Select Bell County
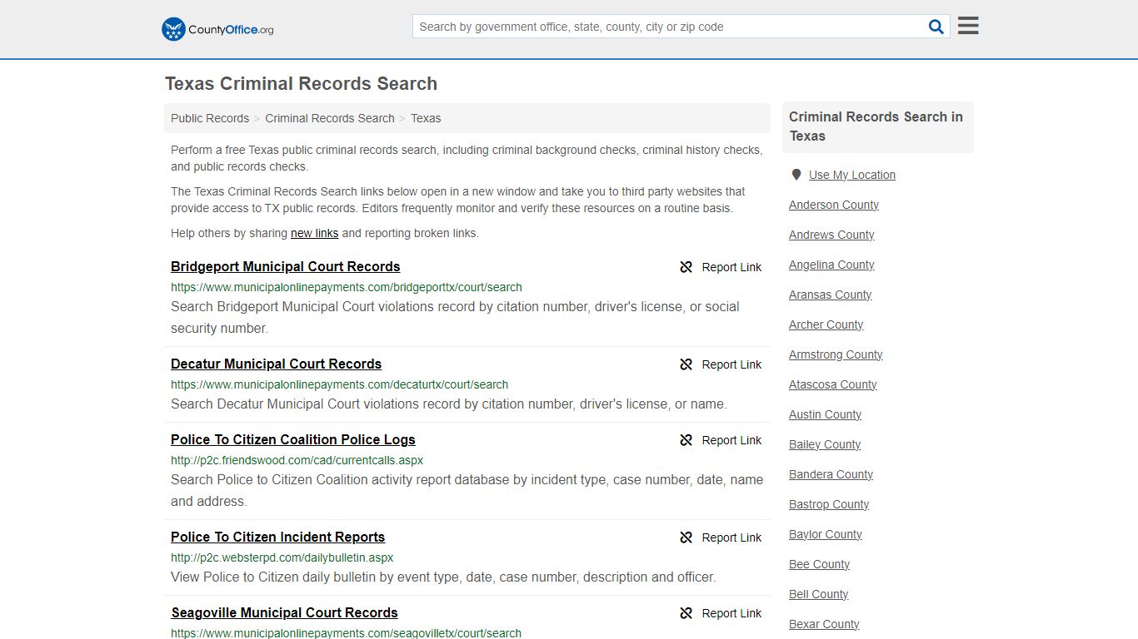 [x=818, y=594]
